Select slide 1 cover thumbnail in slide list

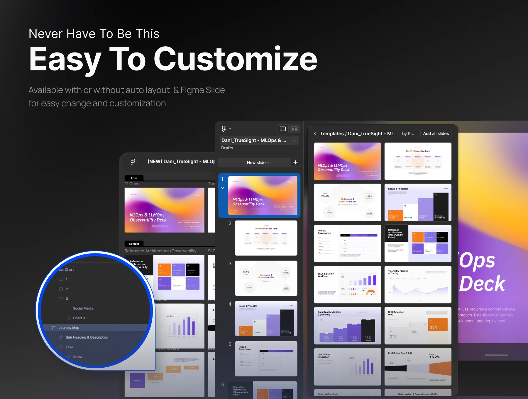[x=263, y=195]
